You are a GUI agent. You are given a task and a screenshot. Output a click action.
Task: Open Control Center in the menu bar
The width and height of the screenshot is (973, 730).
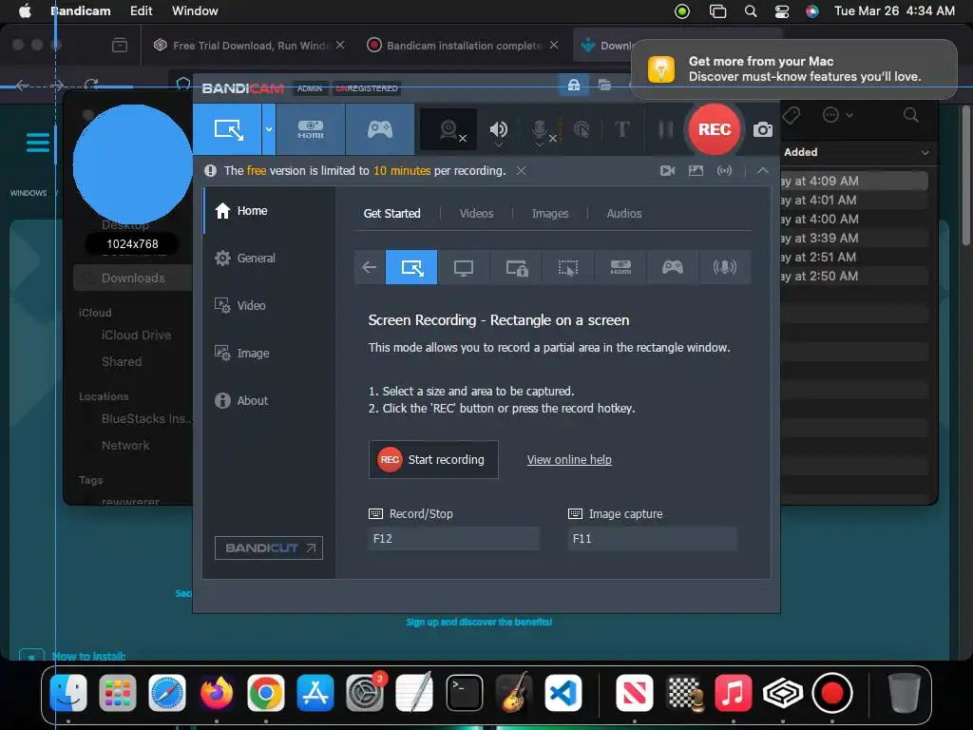[782, 11]
